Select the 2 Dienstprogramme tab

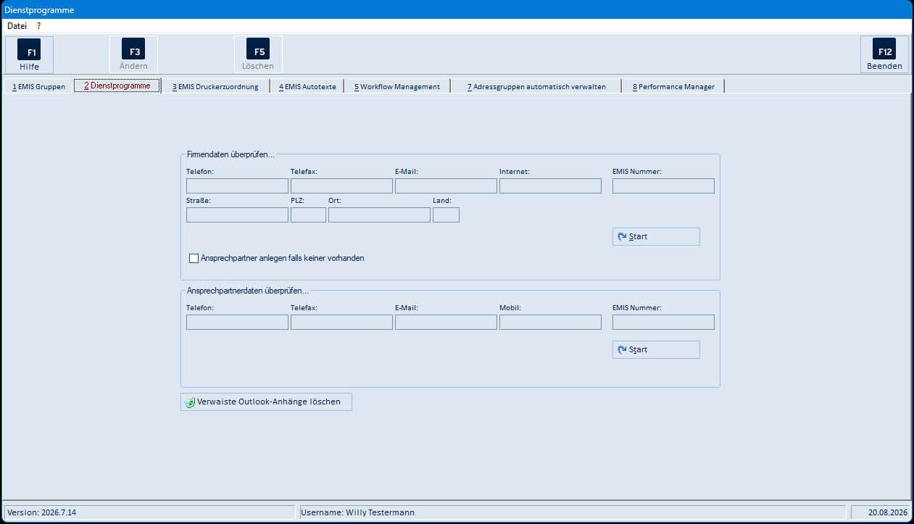[x=117, y=86]
